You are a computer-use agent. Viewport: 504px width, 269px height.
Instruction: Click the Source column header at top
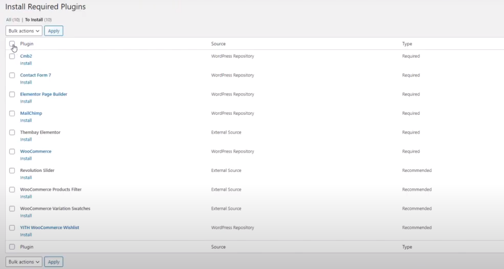pyautogui.click(x=218, y=44)
